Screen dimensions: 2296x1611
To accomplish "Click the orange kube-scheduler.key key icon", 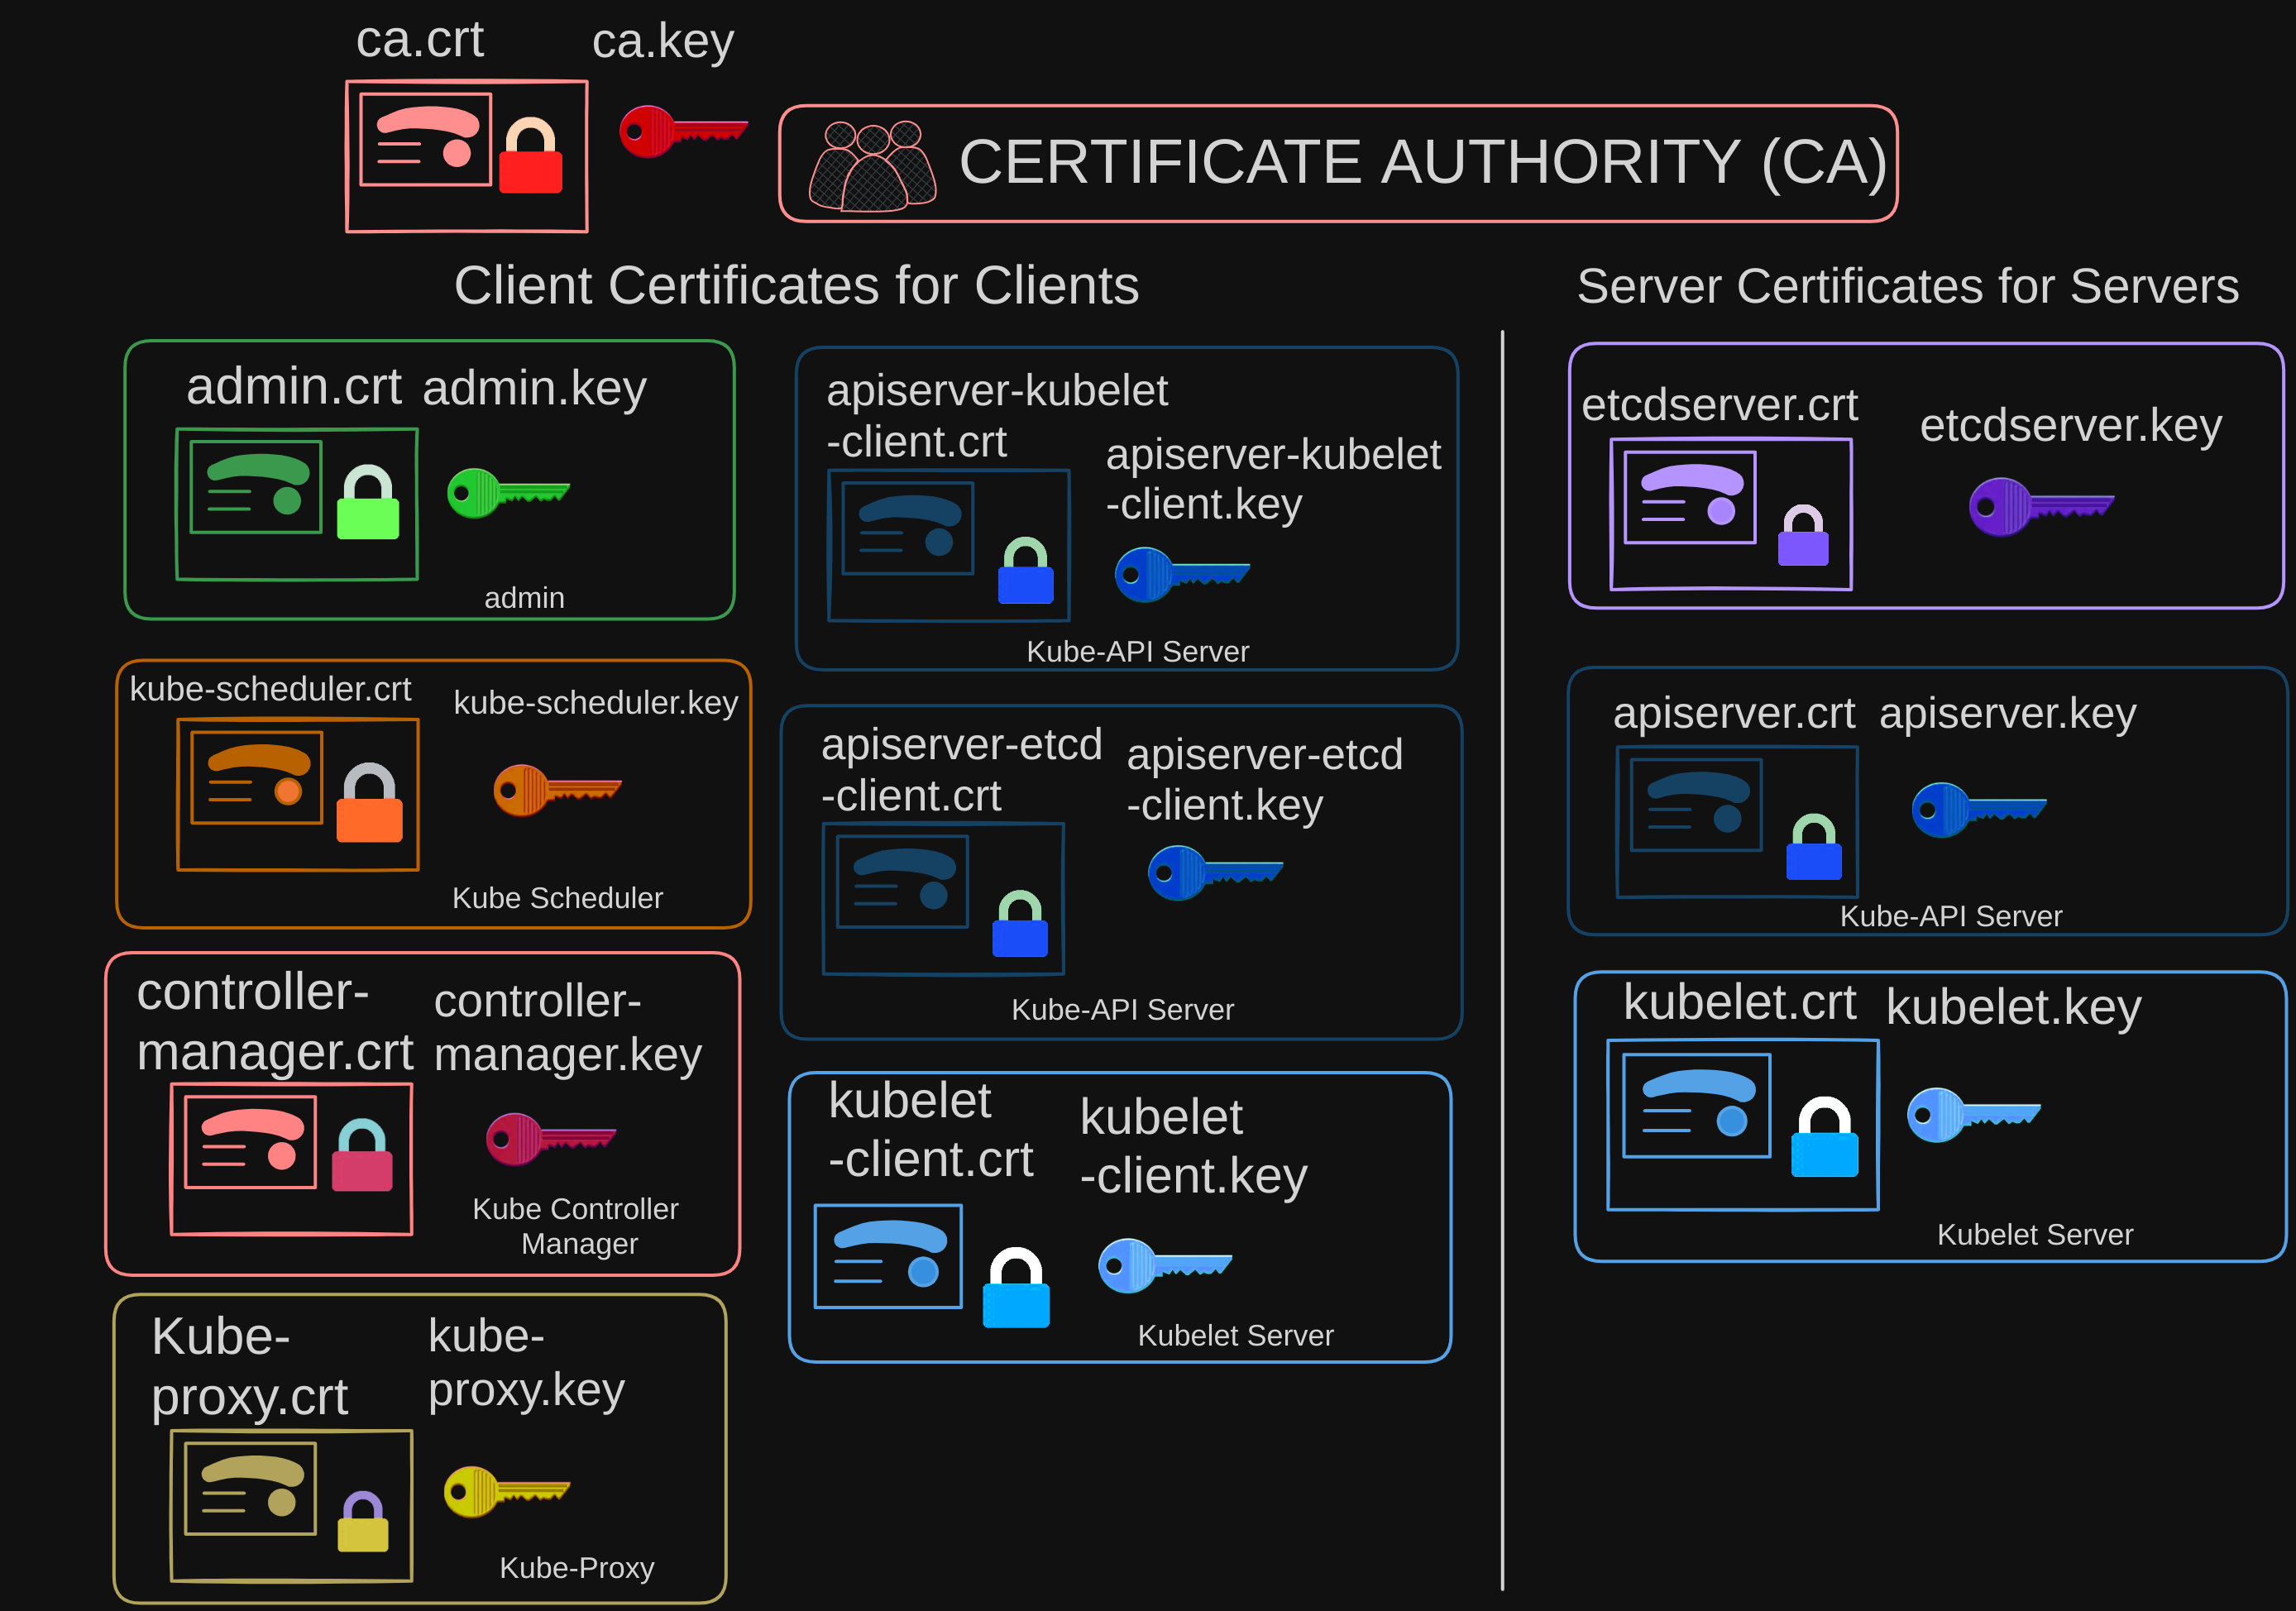I will click(x=557, y=790).
